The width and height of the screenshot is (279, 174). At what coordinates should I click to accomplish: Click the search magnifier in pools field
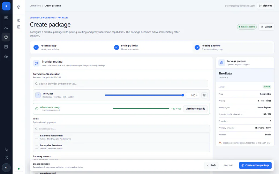tap(36, 129)
